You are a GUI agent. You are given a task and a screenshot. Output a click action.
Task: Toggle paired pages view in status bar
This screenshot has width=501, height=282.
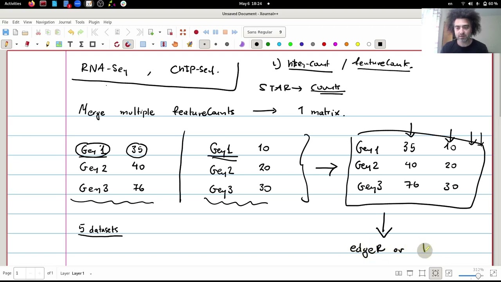[398, 273]
